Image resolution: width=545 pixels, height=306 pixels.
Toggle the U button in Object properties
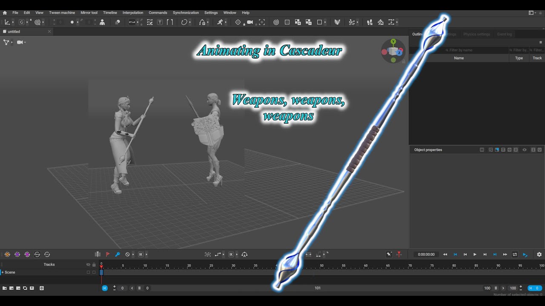click(539, 150)
